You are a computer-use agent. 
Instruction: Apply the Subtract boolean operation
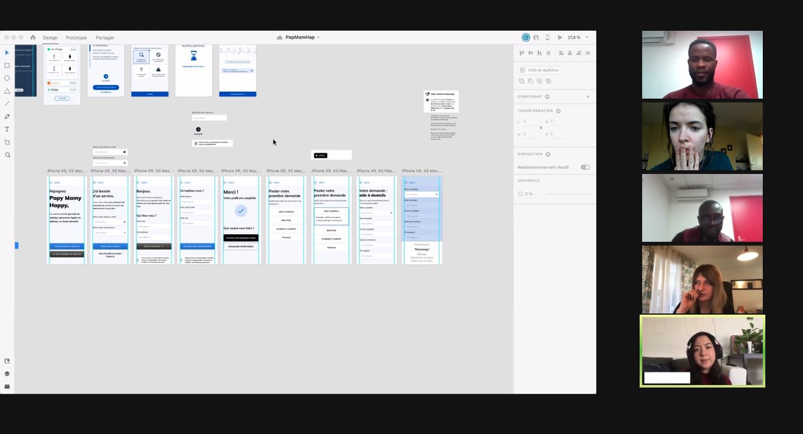click(x=531, y=81)
